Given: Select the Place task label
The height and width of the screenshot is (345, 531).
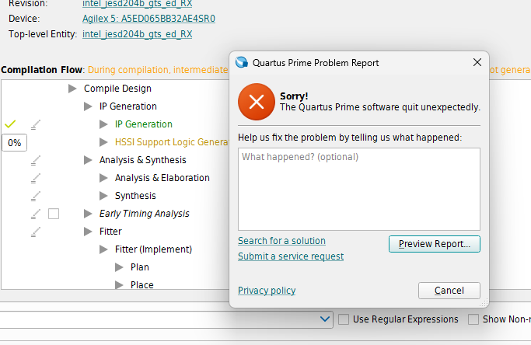Looking at the screenshot, I should click(142, 285).
